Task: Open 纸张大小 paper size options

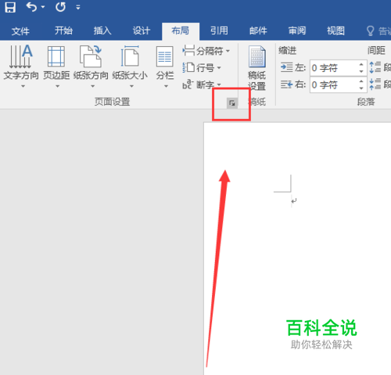Action: (130, 67)
